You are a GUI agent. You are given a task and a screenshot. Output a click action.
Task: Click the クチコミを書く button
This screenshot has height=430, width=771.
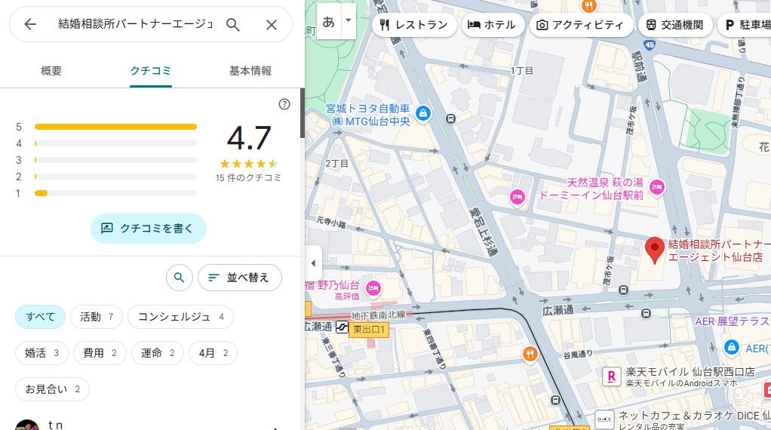[x=149, y=228]
